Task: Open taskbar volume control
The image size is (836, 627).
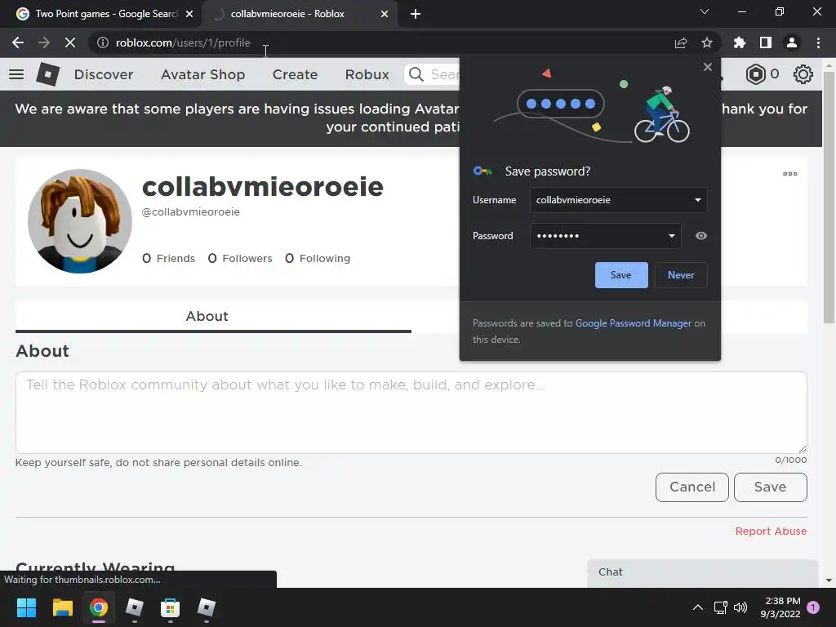Action: pos(740,607)
